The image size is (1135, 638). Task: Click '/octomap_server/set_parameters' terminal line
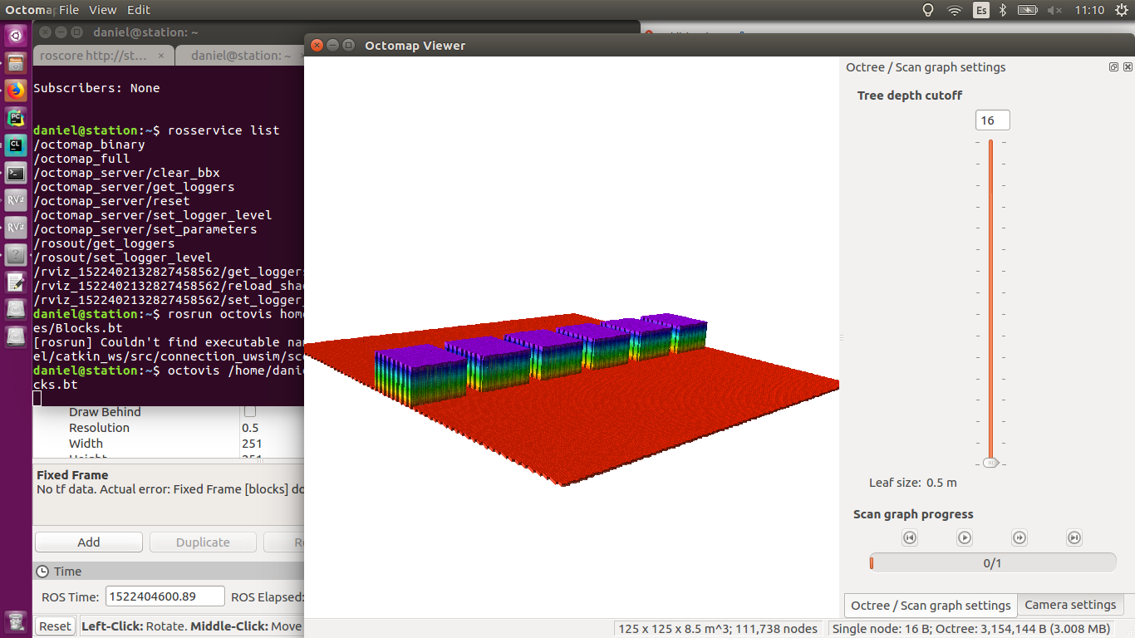pos(145,229)
